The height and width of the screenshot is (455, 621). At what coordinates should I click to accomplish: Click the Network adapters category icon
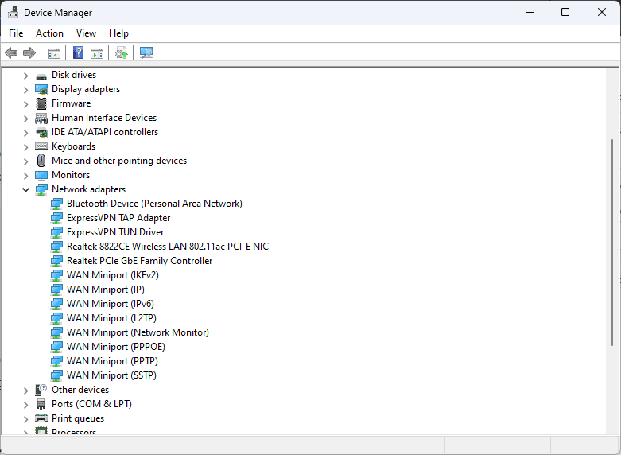(x=41, y=189)
